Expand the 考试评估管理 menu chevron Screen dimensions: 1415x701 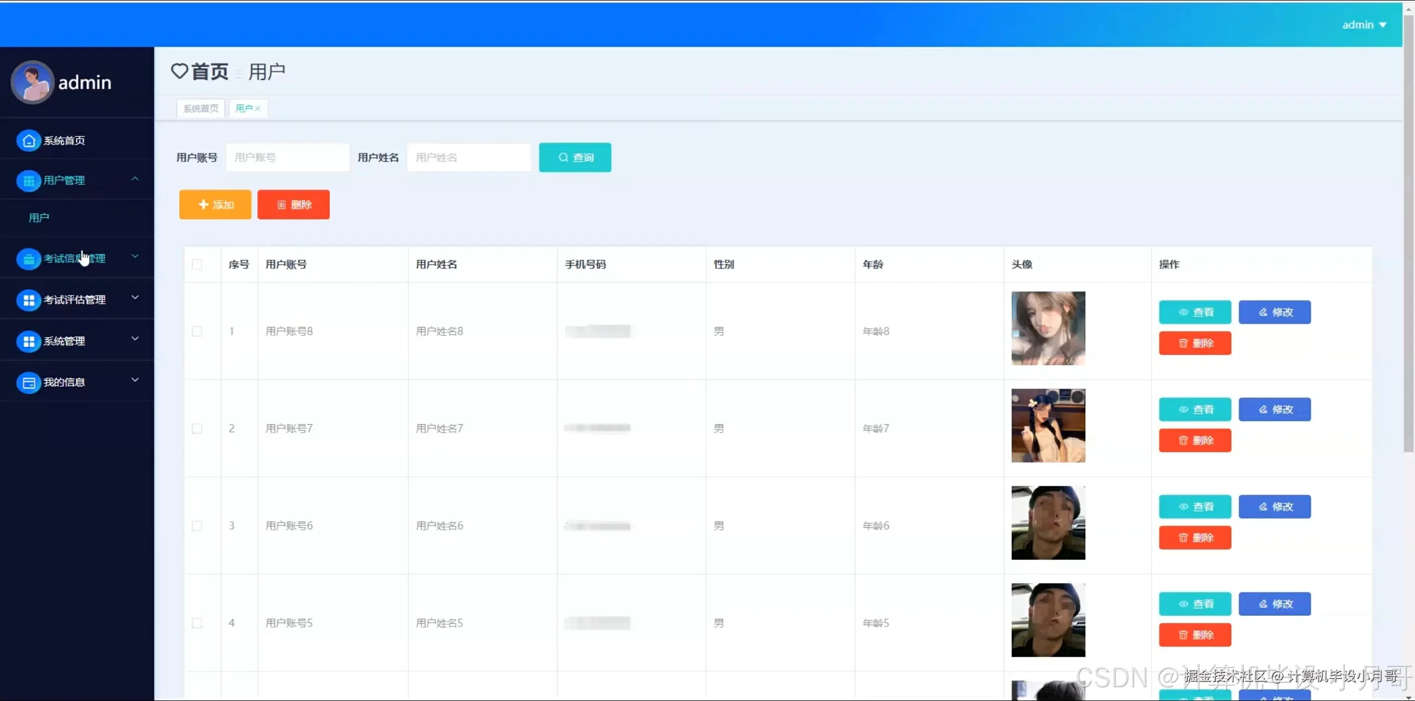pyautogui.click(x=135, y=298)
